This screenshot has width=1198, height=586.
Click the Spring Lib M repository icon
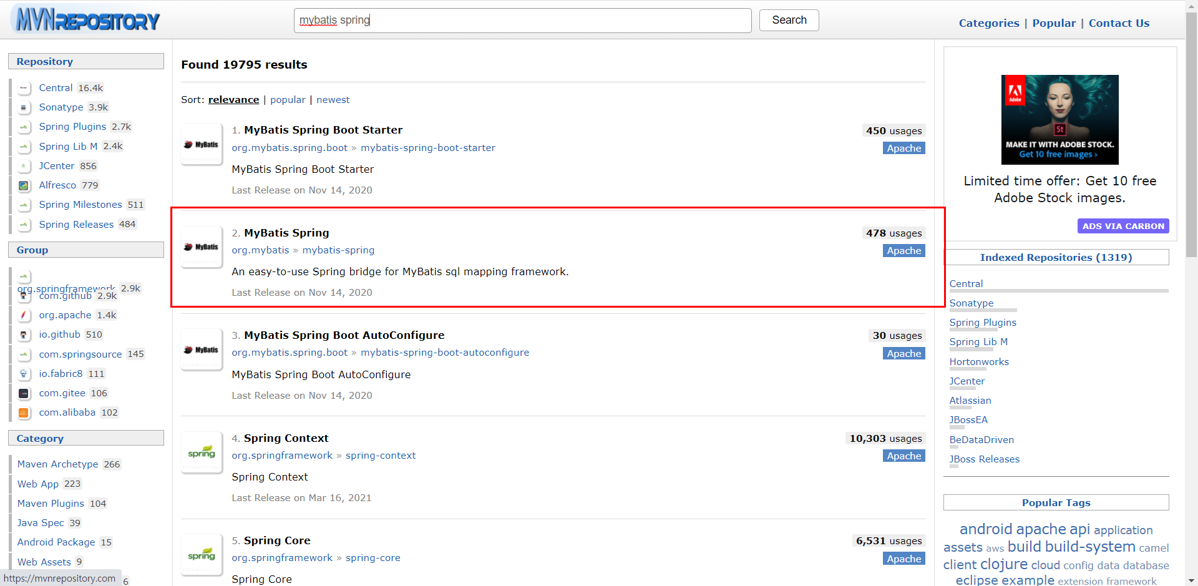click(24, 147)
